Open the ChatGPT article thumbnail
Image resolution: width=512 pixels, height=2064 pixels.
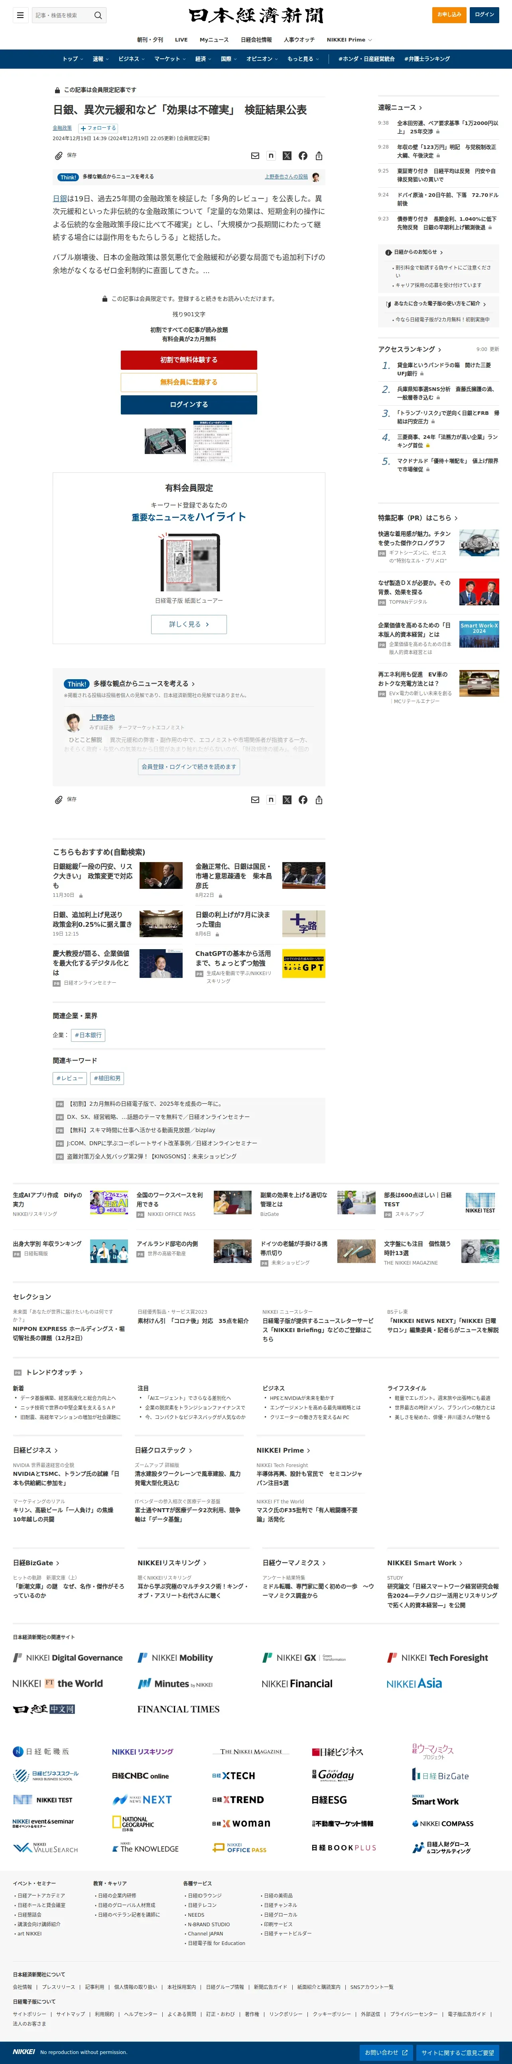[x=303, y=964]
